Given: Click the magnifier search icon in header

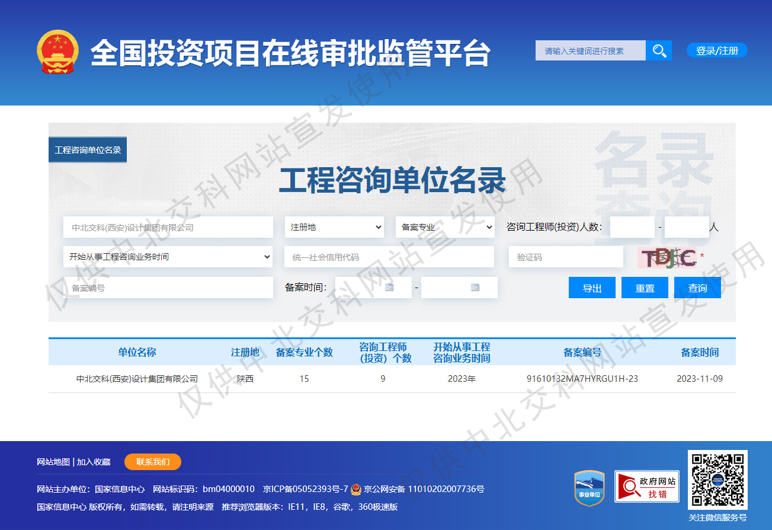Looking at the screenshot, I should (x=659, y=50).
